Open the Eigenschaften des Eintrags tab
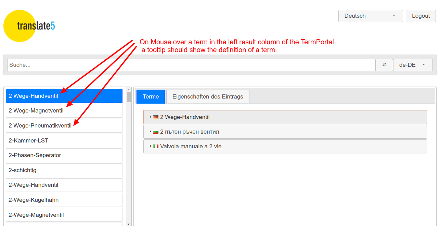The image size is (440, 226). [208, 96]
